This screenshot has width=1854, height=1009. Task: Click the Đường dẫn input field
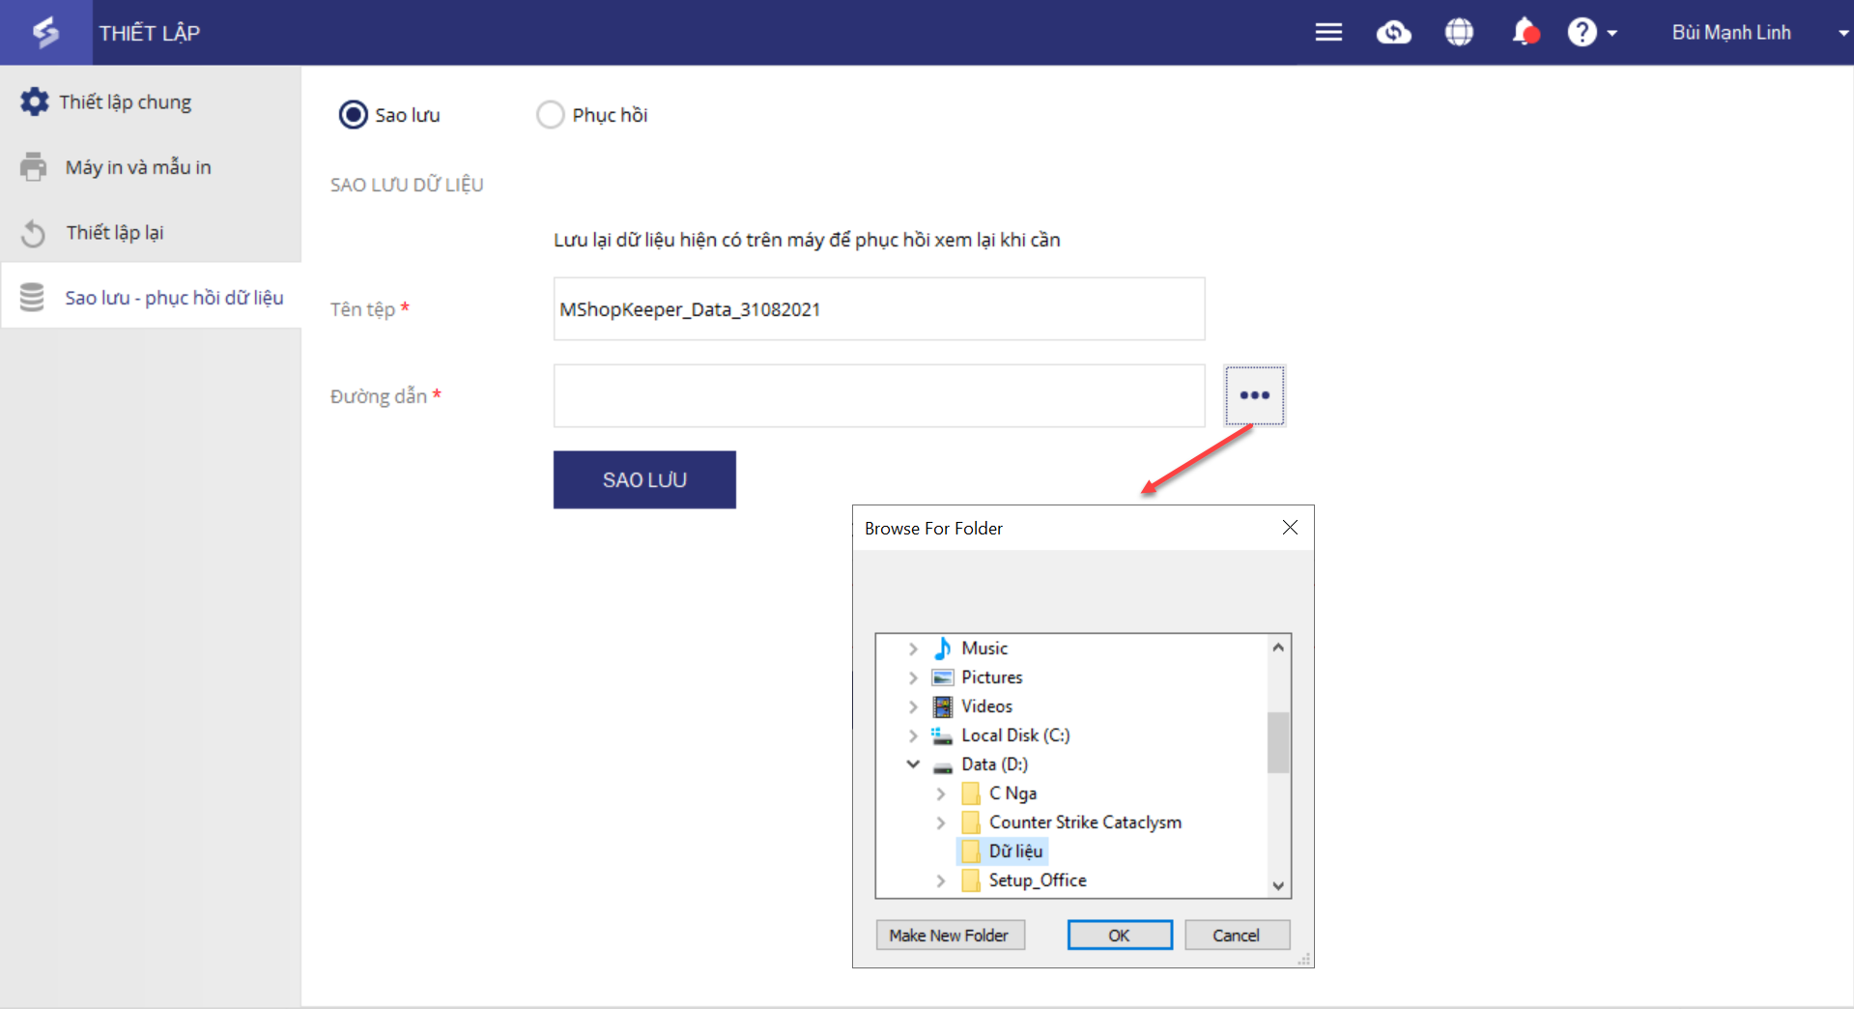click(879, 395)
